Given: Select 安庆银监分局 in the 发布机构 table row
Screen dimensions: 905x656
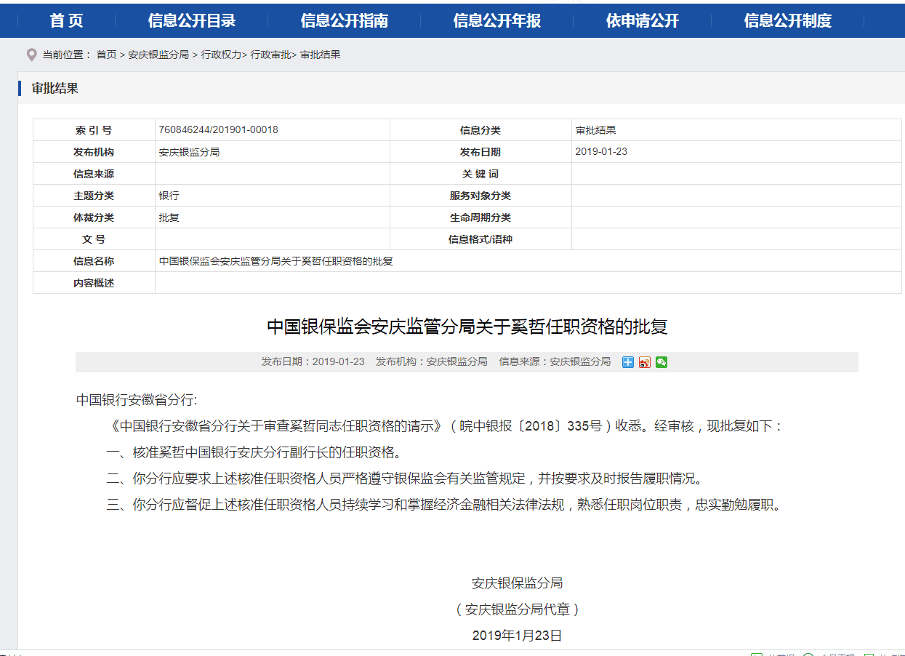Looking at the screenshot, I should click(189, 152).
